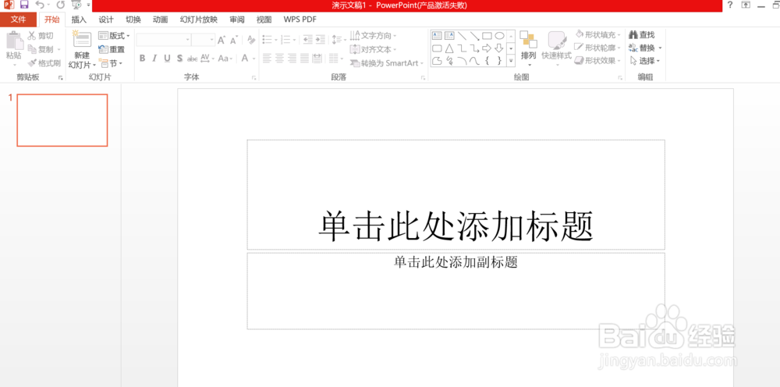
Task: Open the Change Case (Aa) dropdown
Action: pyautogui.click(x=226, y=59)
